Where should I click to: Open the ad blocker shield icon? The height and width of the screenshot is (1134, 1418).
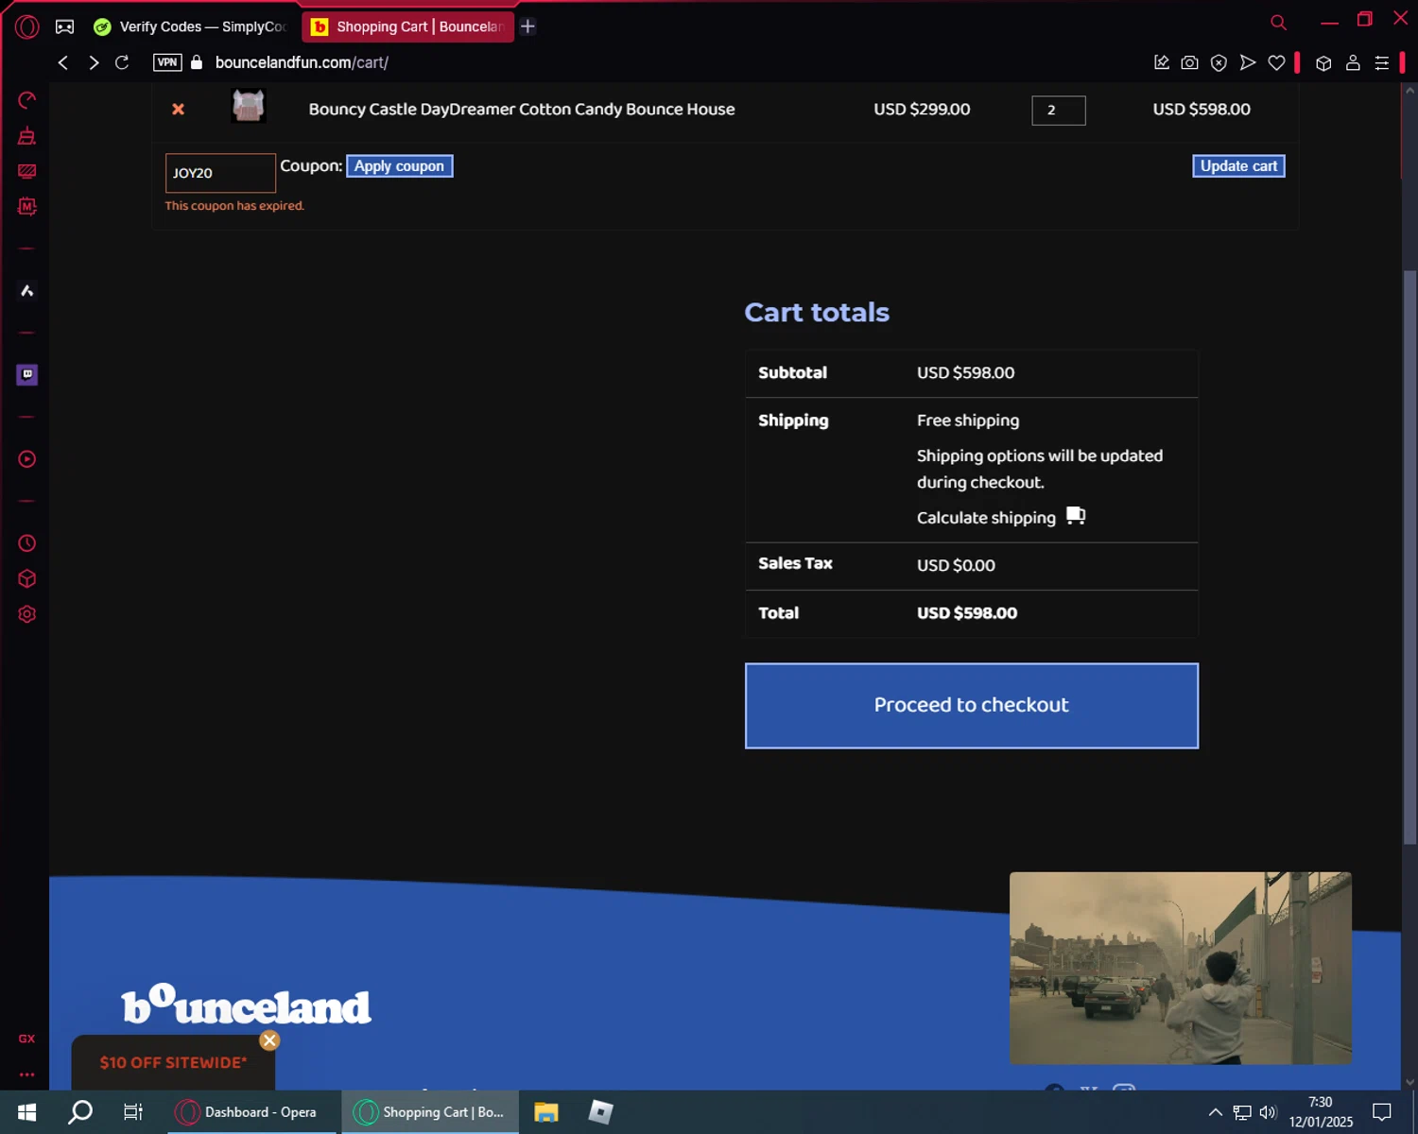pyautogui.click(x=1219, y=62)
